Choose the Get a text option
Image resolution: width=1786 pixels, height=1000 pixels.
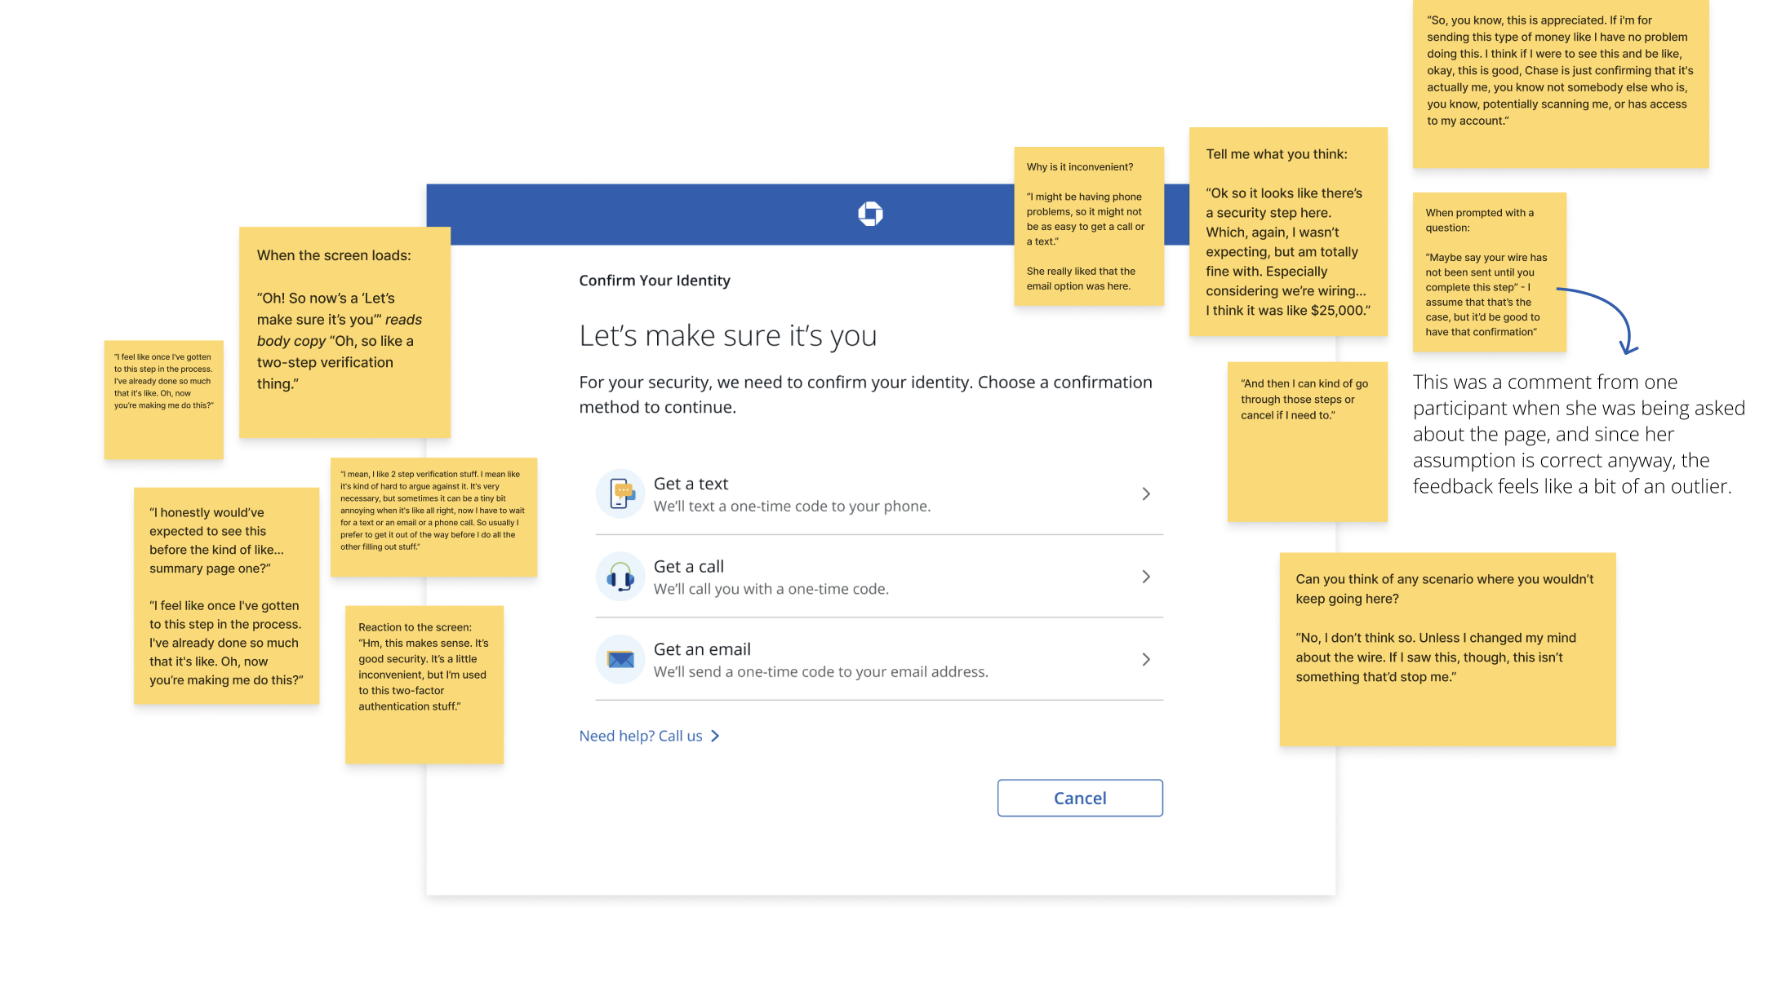[x=691, y=484]
